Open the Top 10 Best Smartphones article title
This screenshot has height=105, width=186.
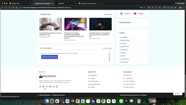pos(50,34)
